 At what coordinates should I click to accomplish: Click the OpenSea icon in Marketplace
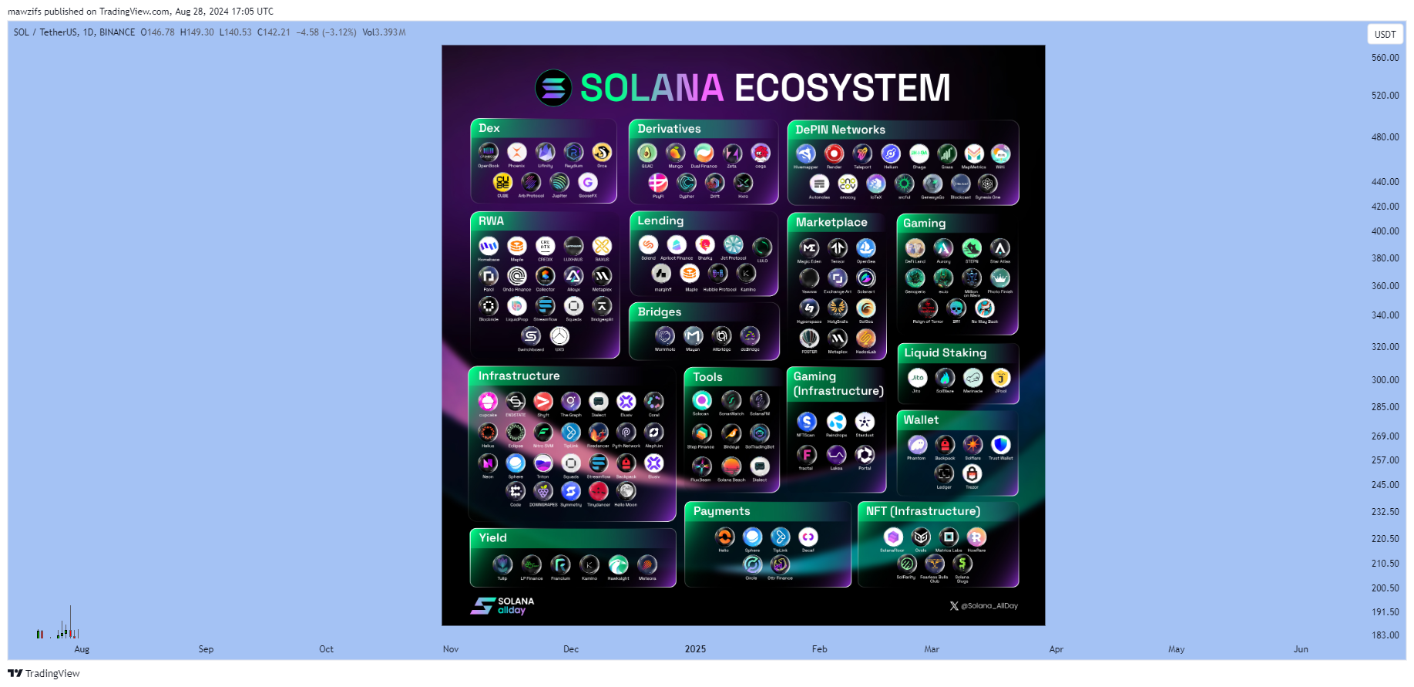(866, 248)
